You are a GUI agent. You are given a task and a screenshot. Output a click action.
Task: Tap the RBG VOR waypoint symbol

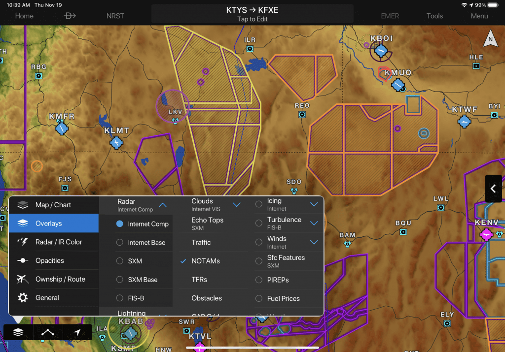(x=38, y=76)
